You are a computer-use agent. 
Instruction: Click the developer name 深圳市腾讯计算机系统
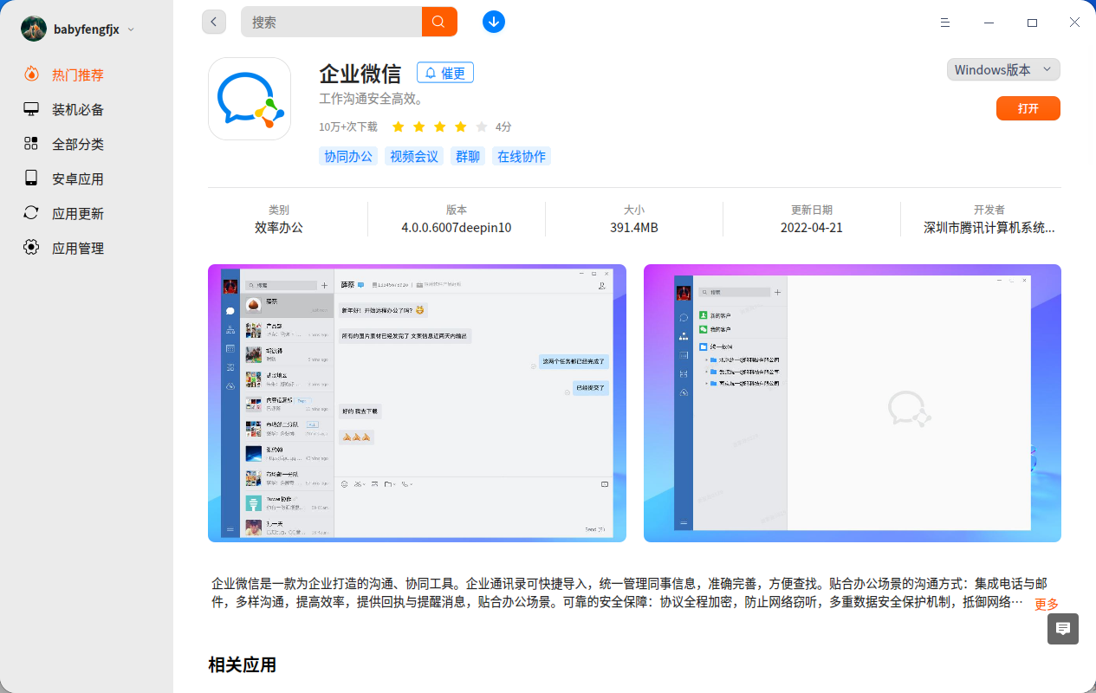(x=989, y=228)
